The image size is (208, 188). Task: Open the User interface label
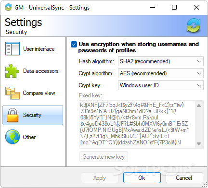[x=39, y=49]
